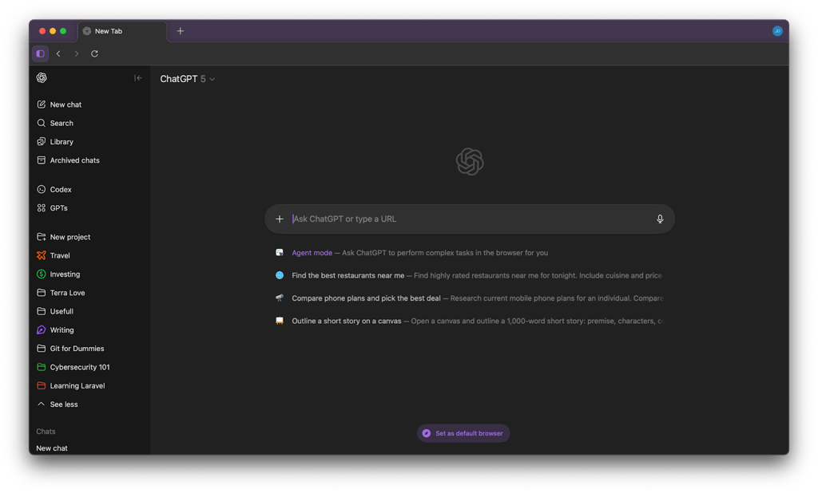Image resolution: width=818 pixels, height=493 pixels.
Task: Click the New project folder-plus icon
Action: tap(42, 237)
